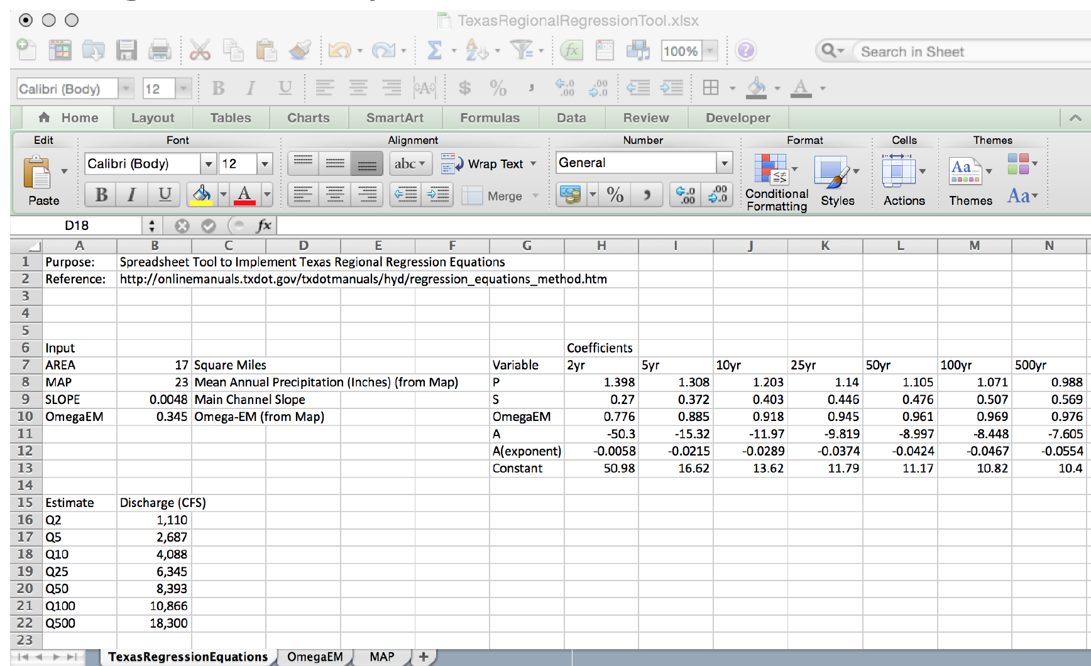This screenshot has height=666, width=1091.
Task: Click the ribbon Decrease Indent icon
Action: click(405, 195)
